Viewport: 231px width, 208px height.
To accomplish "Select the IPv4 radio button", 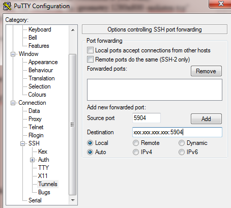I will point(136,152).
